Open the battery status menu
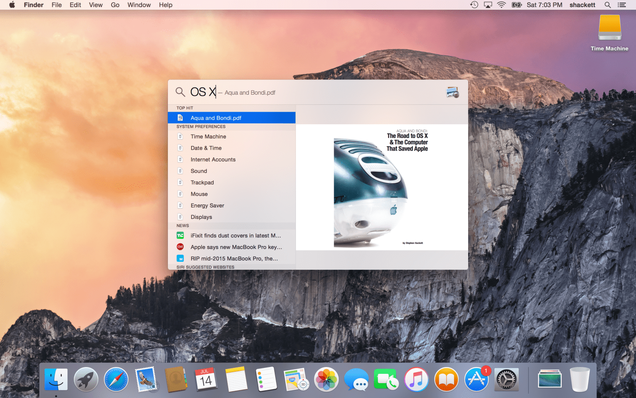The image size is (636, 398). [516, 5]
